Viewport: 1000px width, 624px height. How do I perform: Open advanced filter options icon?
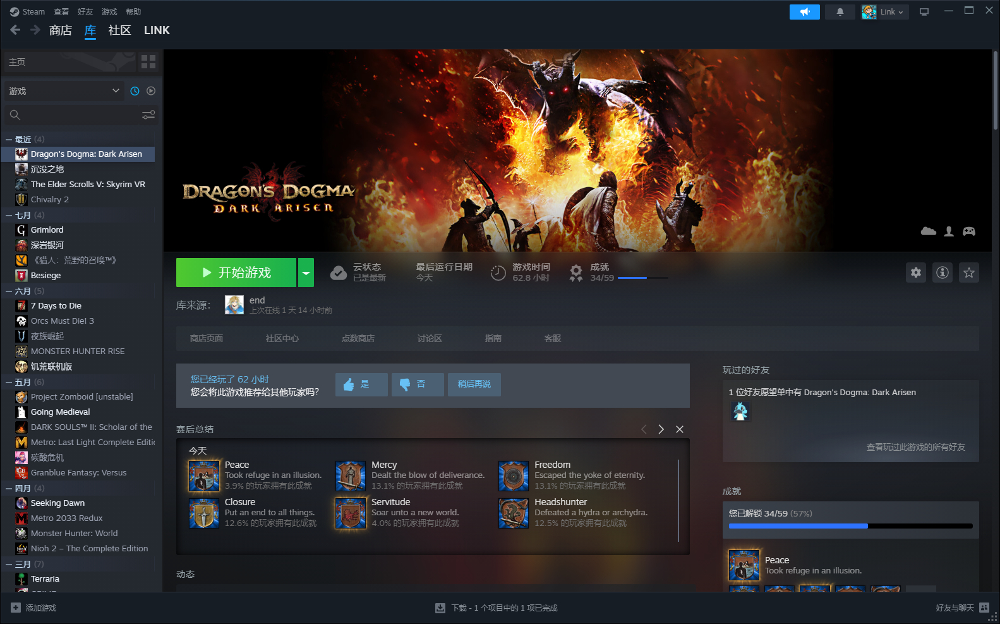(148, 115)
